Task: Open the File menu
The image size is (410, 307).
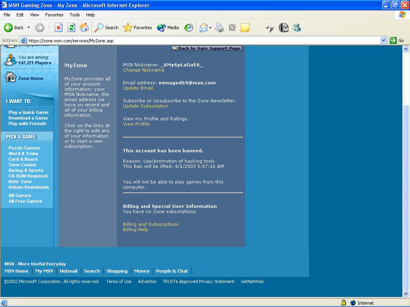Action: click(7, 15)
